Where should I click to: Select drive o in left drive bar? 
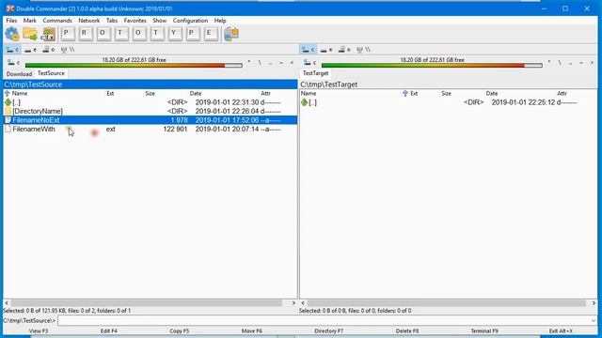point(48,50)
